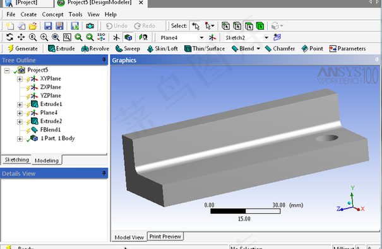Pin the Tree Outline panel
This screenshot has height=249, width=382.
(x=104, y=60)
